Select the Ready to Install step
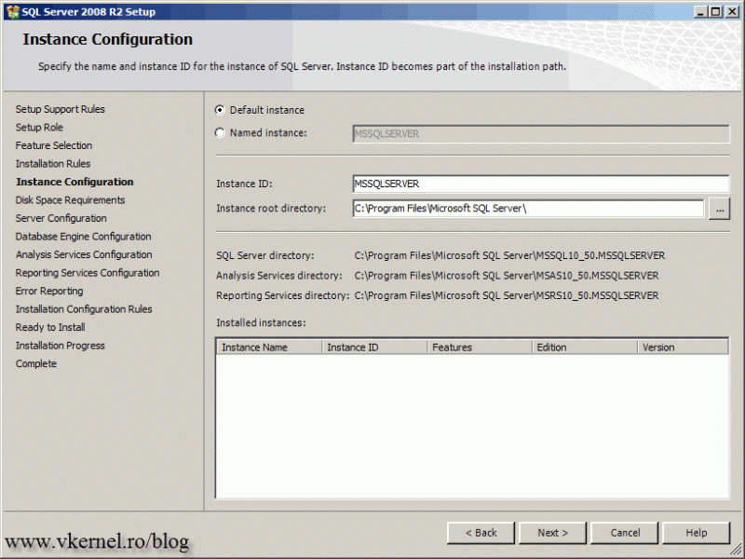 pos(49,327)
